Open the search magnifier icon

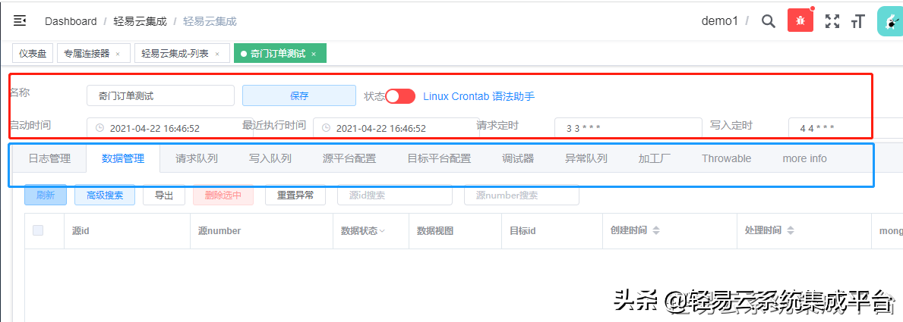click(769, 21)
